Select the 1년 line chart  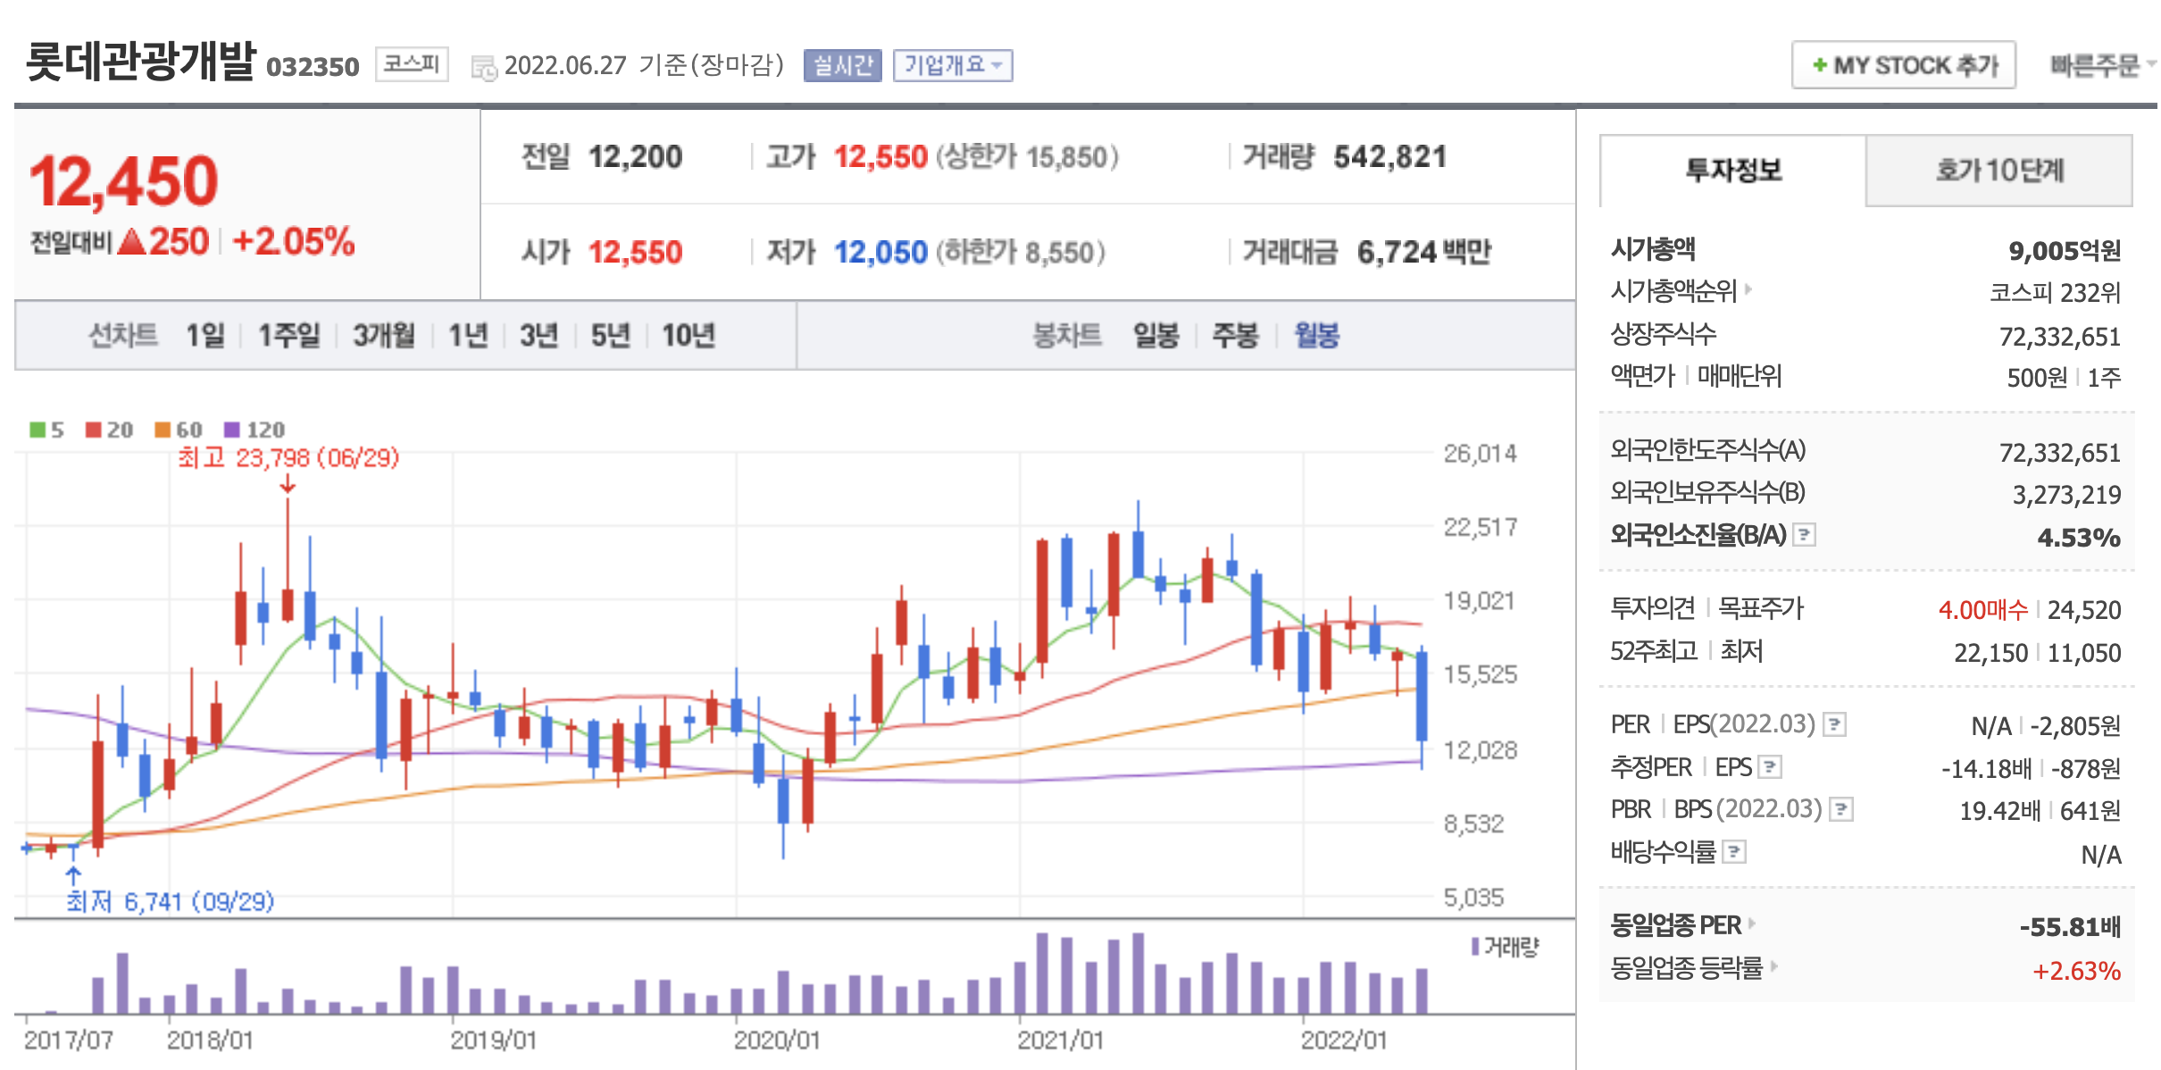(468, 336)
